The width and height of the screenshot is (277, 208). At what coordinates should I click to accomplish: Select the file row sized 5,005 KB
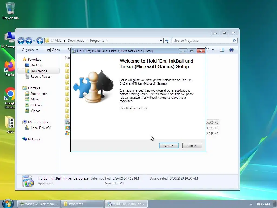click(142, 122)
